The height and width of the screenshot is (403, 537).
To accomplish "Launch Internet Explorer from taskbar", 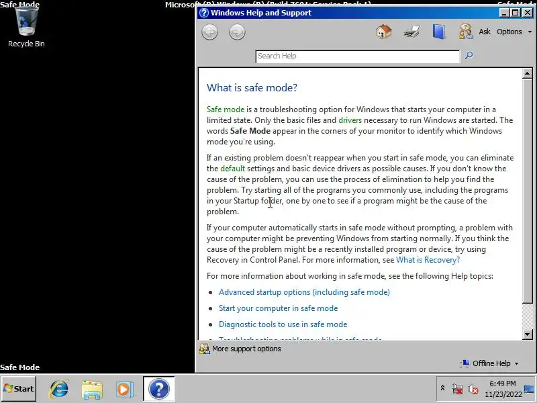I will [x=59, y=389].
